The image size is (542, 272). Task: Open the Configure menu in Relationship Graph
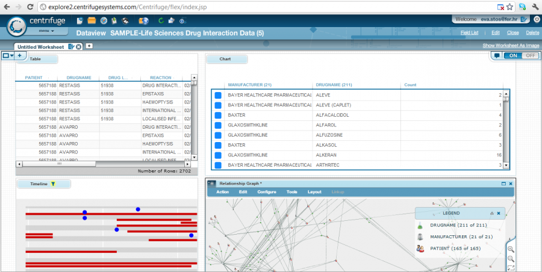pos(266,192)
